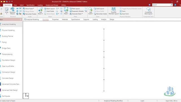
Task: Open the Earthquake workflow
Action: [x=11, y=96]
